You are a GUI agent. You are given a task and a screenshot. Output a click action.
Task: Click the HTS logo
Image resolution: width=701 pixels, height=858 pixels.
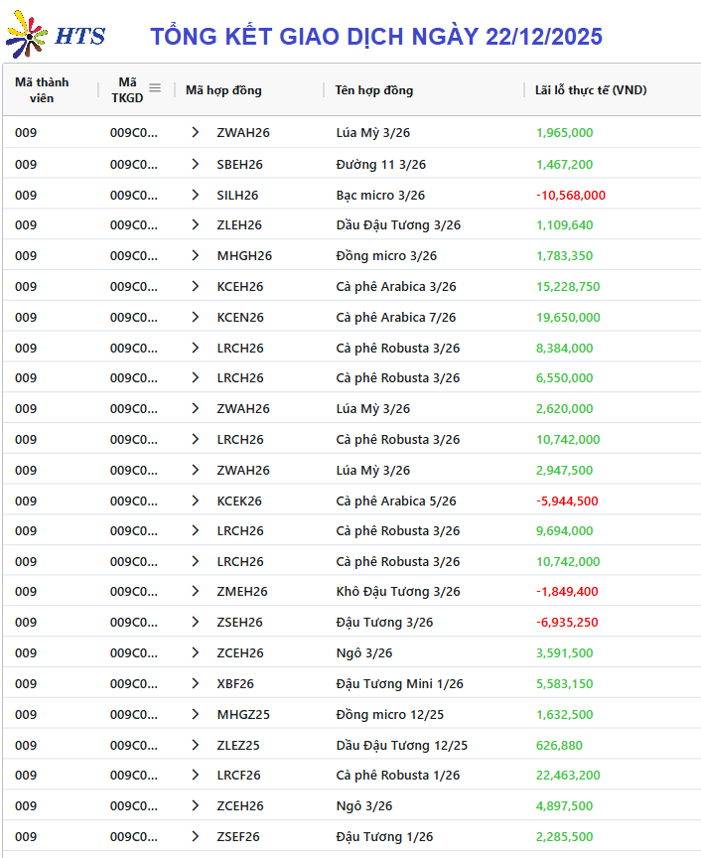click(56, 37)
